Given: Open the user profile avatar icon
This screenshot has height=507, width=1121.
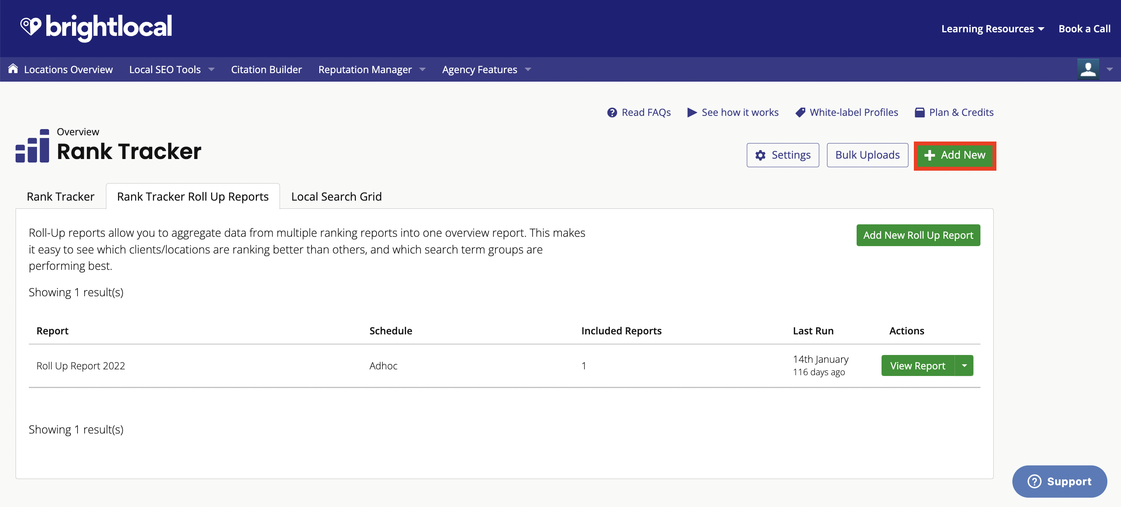Looking at the screenshot, I should [1088, 69].
